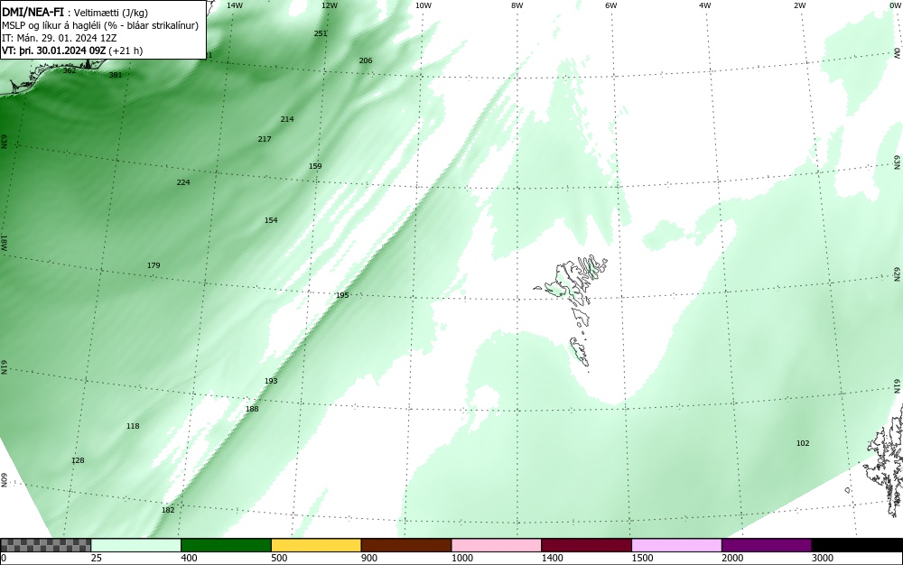Screen dimensions: 903x565
Task: Click the '60N' latitude label
Action: tap(4, 480)
